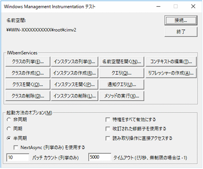Click クラスの作成(C)... button
The height and width of the screenshot is (169, 203).
(x=28, y=73)
